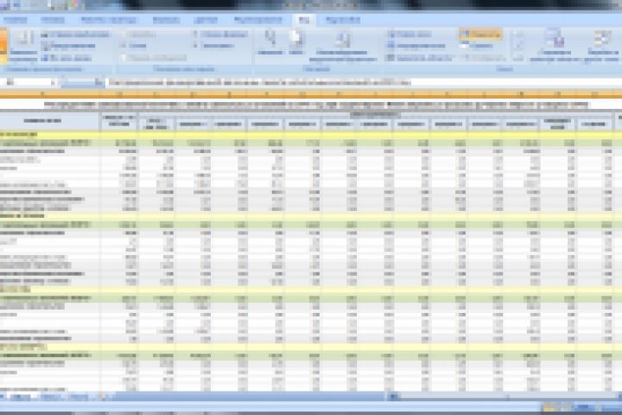
Task: Toggle the Message Bar checkbox
Action: (154, 59)
